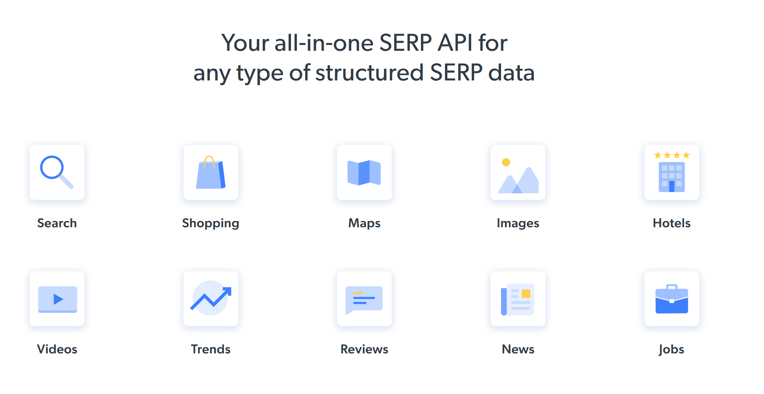The height and width of the screenshot is (394, 764).
Task: Click the Trends rising arrow chart icon
Action: point(211,299)
